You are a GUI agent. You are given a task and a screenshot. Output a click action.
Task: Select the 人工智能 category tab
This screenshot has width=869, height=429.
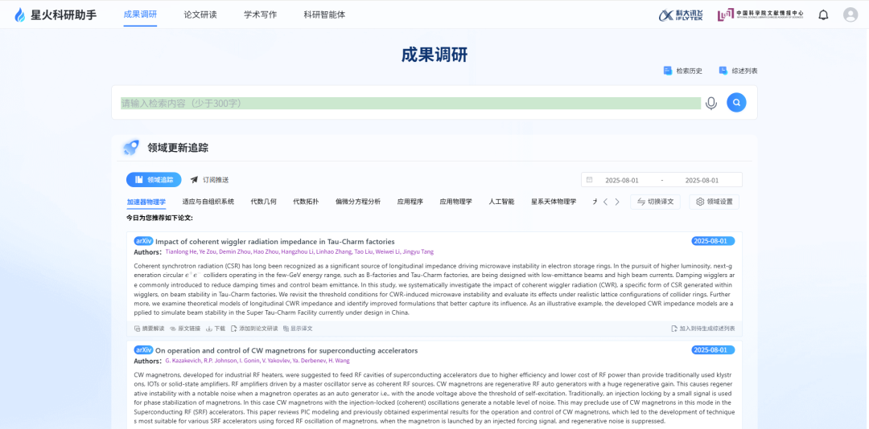501,202
